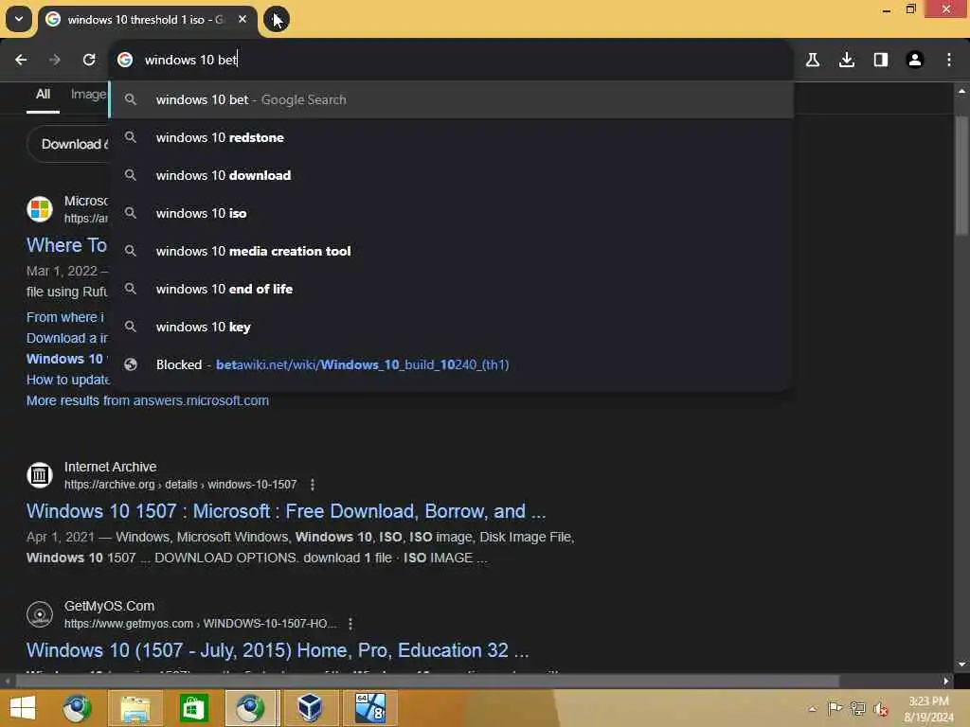Switch to the All results tab
The image size is (970, 727).
point(43,95)
